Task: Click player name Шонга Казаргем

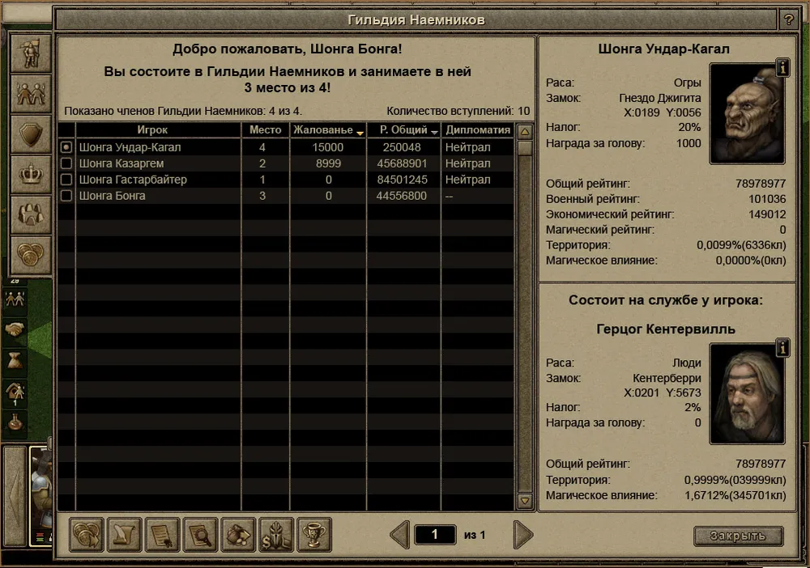Action: [x=122, y=163]
